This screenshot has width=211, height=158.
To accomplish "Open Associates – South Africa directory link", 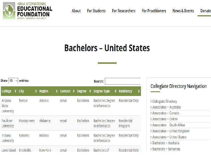I will [169, 125].
